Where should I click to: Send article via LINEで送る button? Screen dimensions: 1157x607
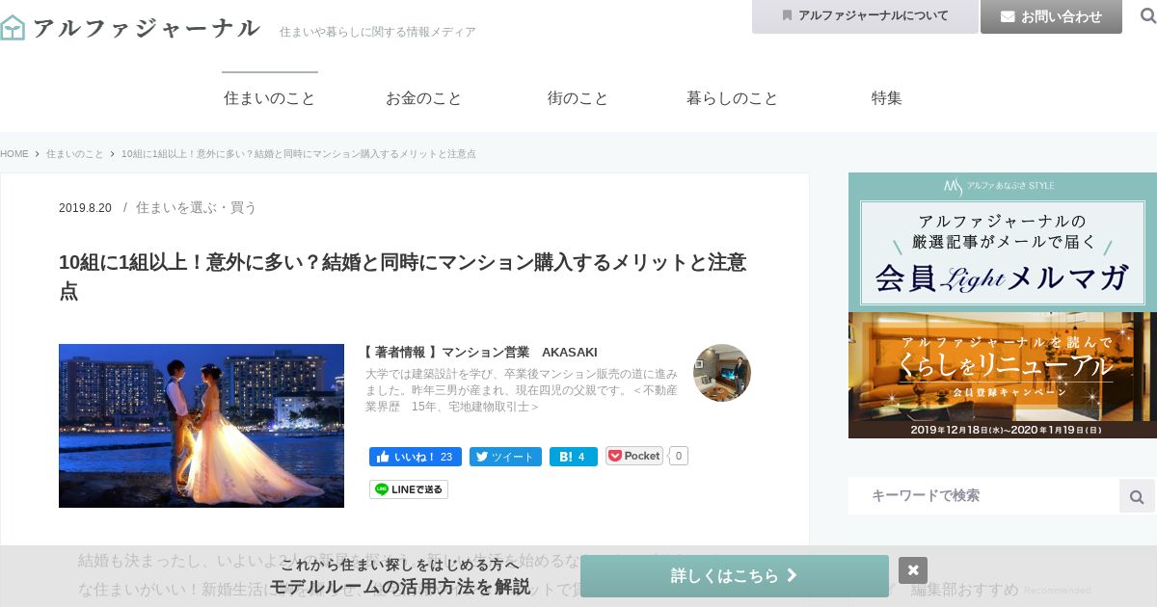[x=409, y=489]
